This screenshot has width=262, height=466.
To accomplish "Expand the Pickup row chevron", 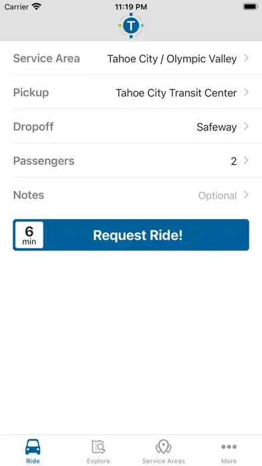I will pos(246,92).
